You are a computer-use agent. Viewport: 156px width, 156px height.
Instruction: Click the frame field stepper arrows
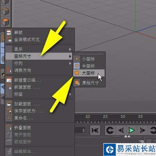[x=83, y=130]
